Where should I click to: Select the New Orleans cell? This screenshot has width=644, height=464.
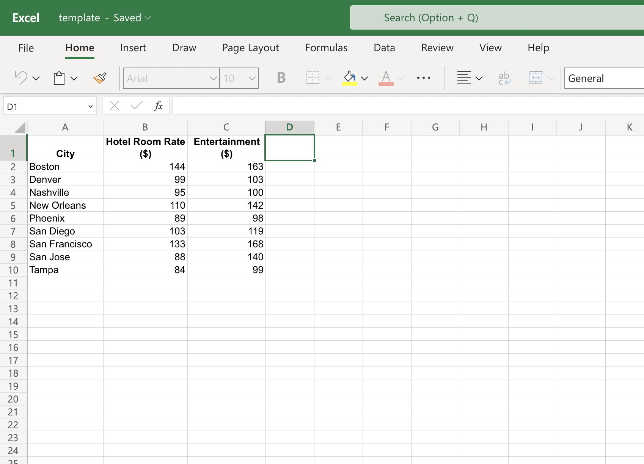(x=65, y=205)
